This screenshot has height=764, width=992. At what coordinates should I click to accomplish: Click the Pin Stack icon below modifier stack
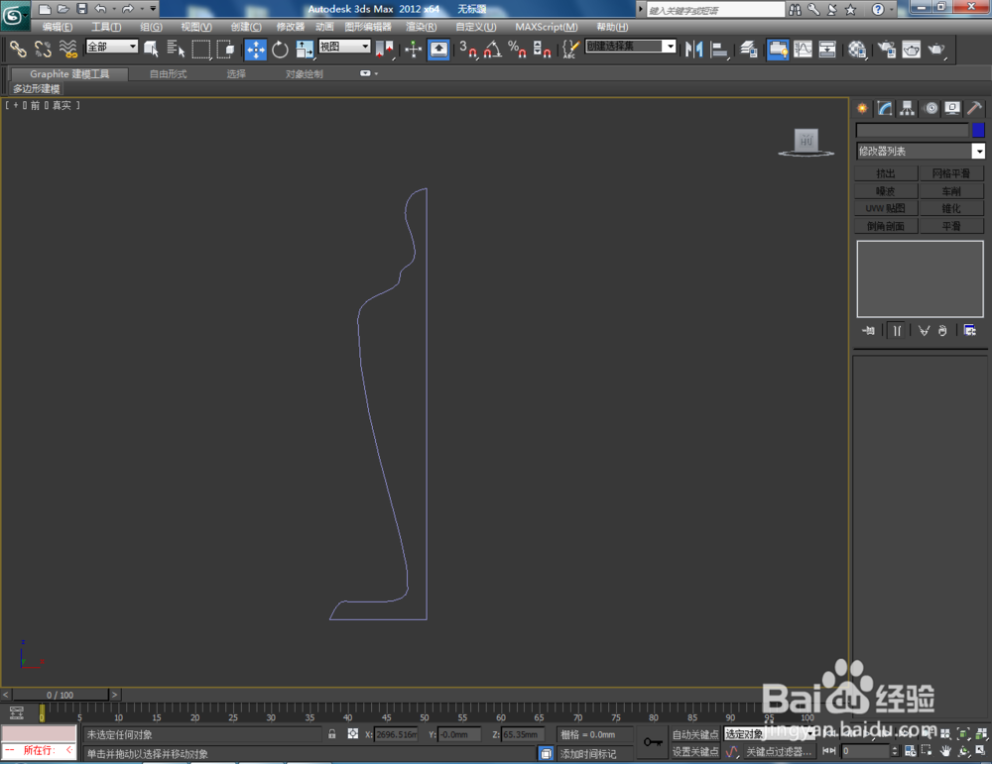tap(868, 330)
